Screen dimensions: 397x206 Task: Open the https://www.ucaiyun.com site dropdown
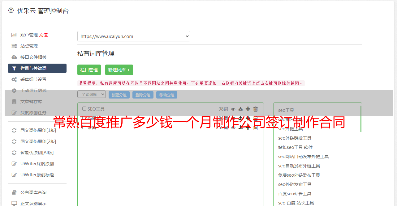point(134,36)
